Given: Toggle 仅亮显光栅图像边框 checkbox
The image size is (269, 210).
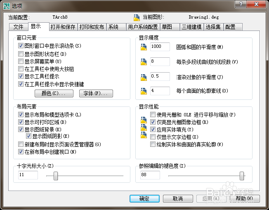Looking at the screenshot, I should pos(153,122).
